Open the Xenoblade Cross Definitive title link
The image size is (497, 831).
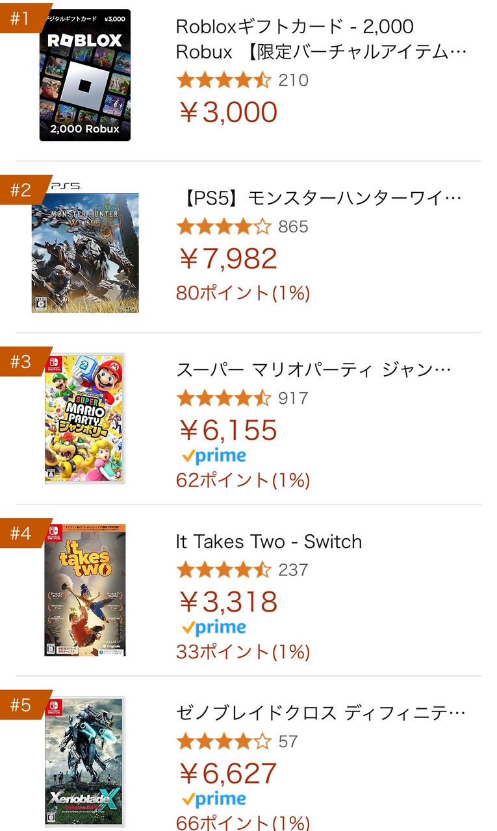(x=321, y=713)
